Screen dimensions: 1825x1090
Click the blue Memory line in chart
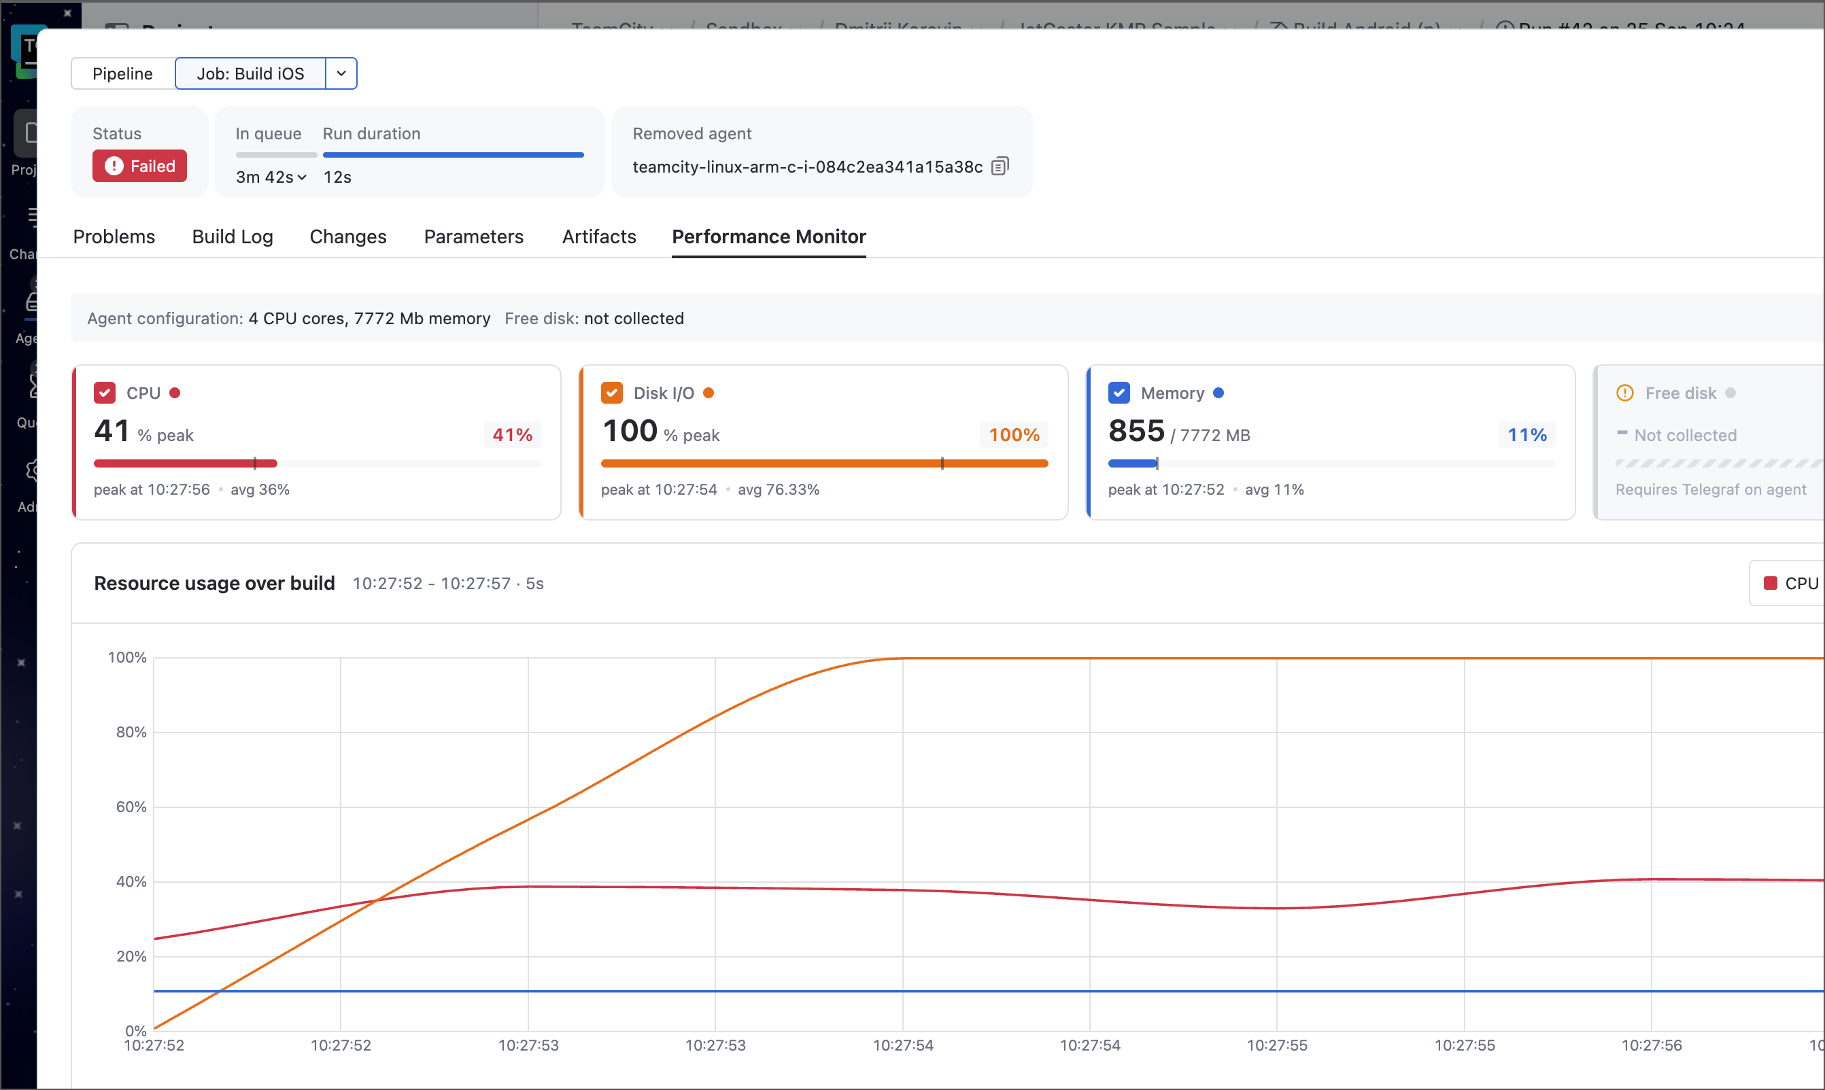989,991
